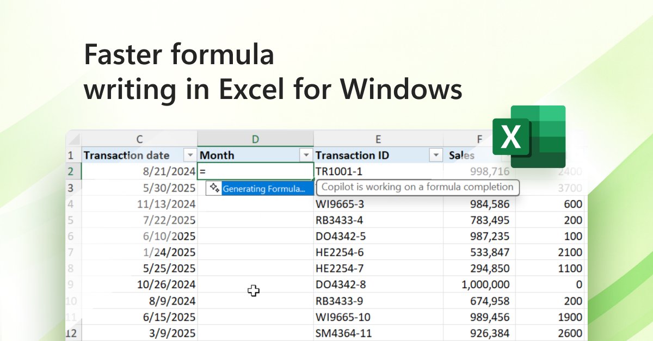Image resolution: width=653 pixels, height=341 pixels.
Task: Click sales value 294,850
Action: point(479,269)
